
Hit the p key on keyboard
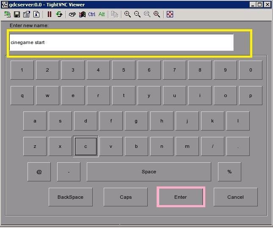(251, 95)
